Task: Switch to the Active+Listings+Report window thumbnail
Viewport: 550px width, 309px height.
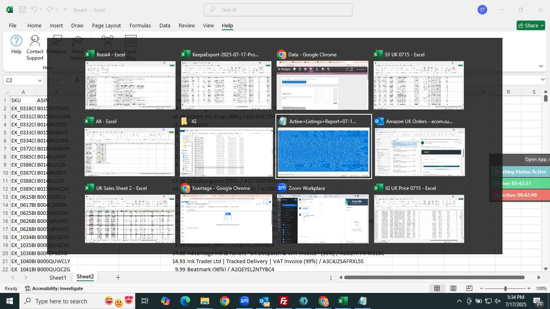Action: [323, 152]
